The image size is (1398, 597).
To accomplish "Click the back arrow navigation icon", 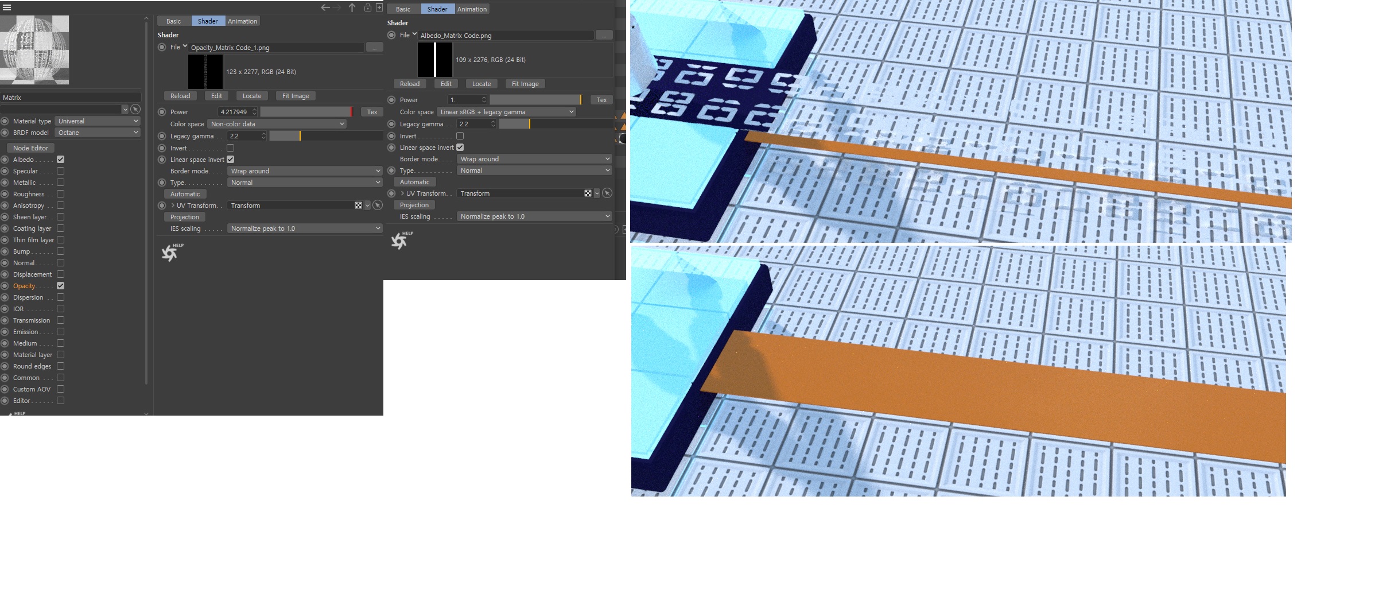I will tap(325, 7).
